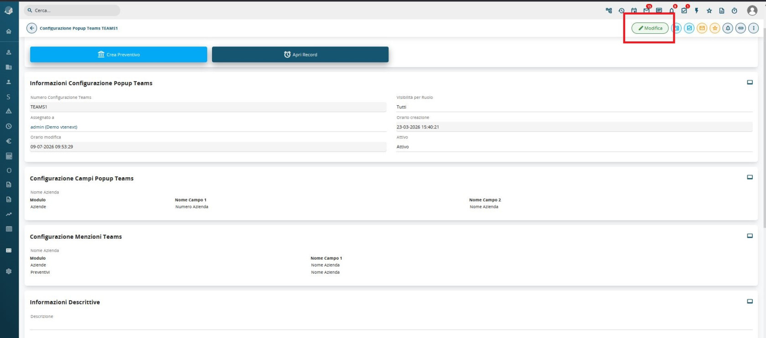766x338 pixels.
Task: Open the S module in left sidebar
Action: pyautogui.click(x=9, y=97)
